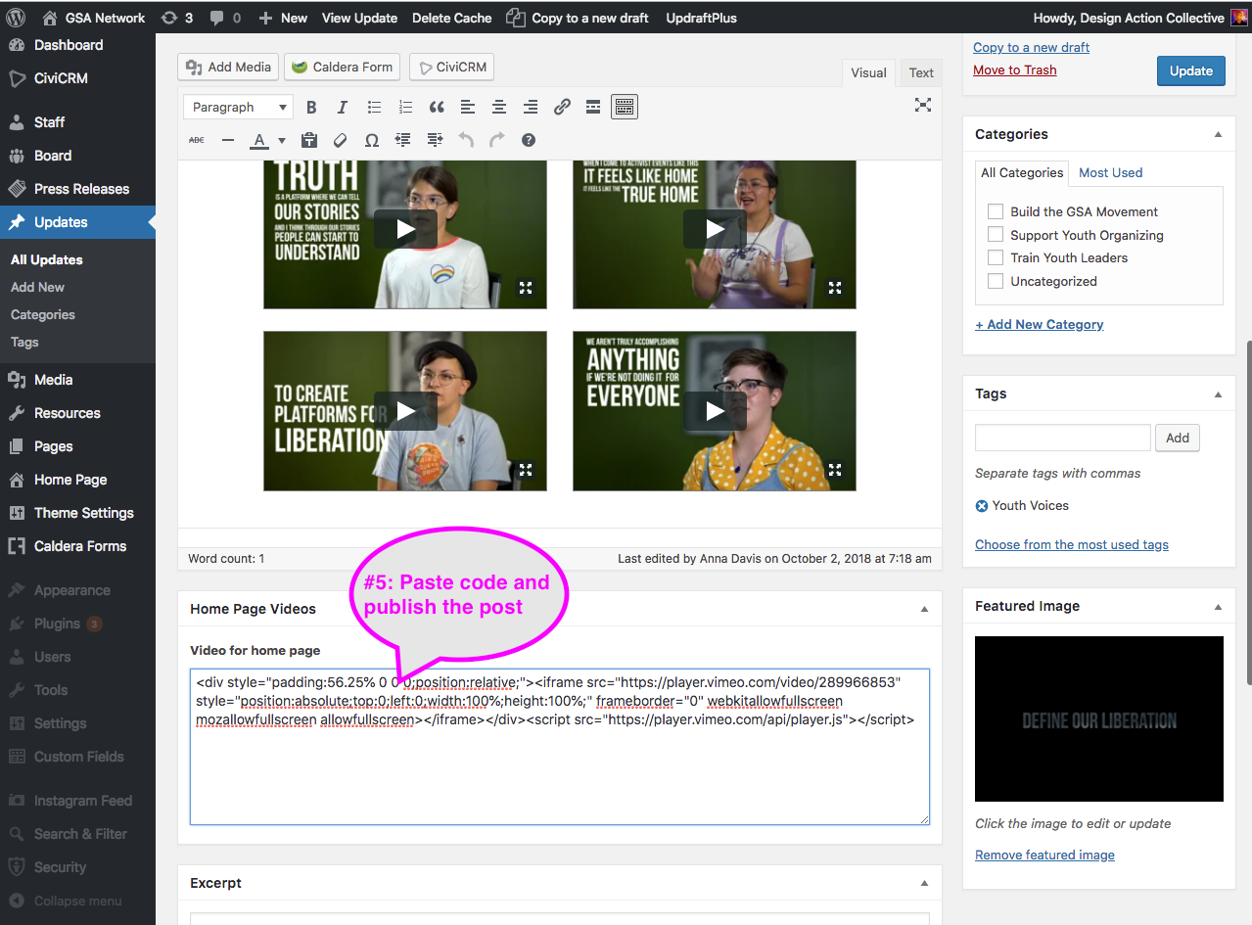Apply the current text color
1252x925 pixels.
click(259, 140)
